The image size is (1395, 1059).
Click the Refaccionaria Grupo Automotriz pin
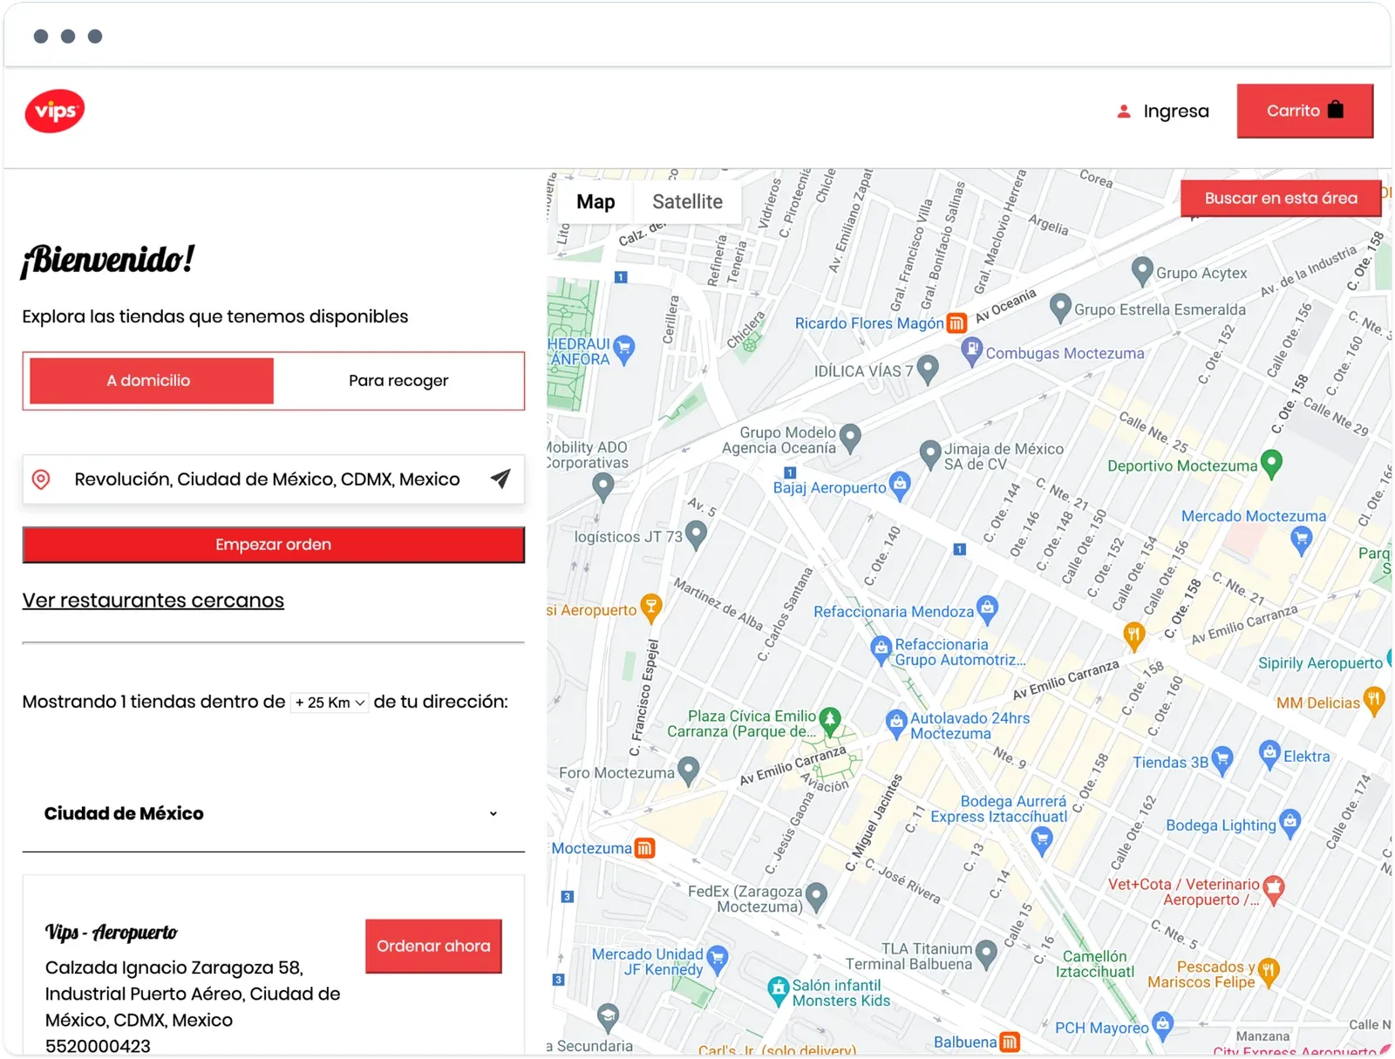click(x=881, y=649)
